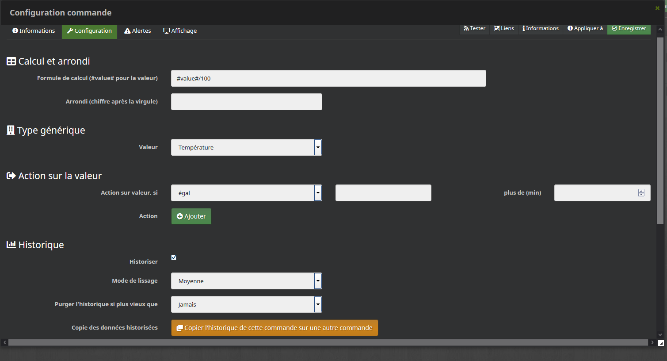The image size is (667, 361).
Task: Click the vertical scrollbar thumb
Action: 660,131
